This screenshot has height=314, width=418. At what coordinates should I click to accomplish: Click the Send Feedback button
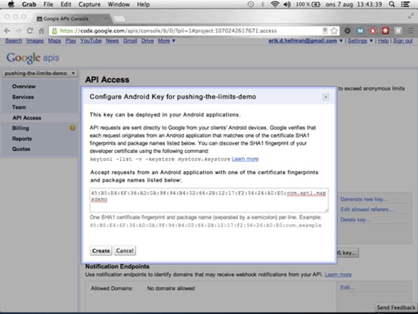point(396,307)
